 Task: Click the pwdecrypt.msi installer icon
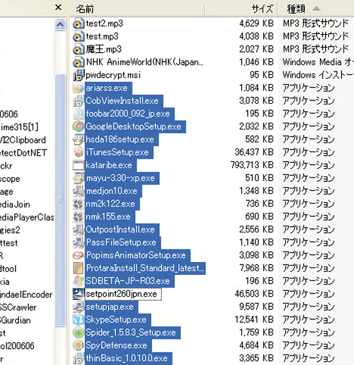[78, 75]
